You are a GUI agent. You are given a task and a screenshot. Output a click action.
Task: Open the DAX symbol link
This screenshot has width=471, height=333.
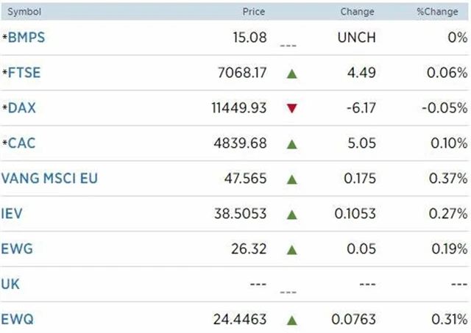click(23, 108)
